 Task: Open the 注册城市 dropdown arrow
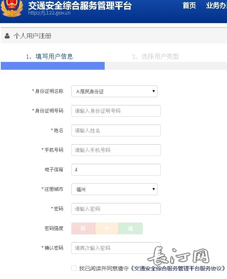153,189
